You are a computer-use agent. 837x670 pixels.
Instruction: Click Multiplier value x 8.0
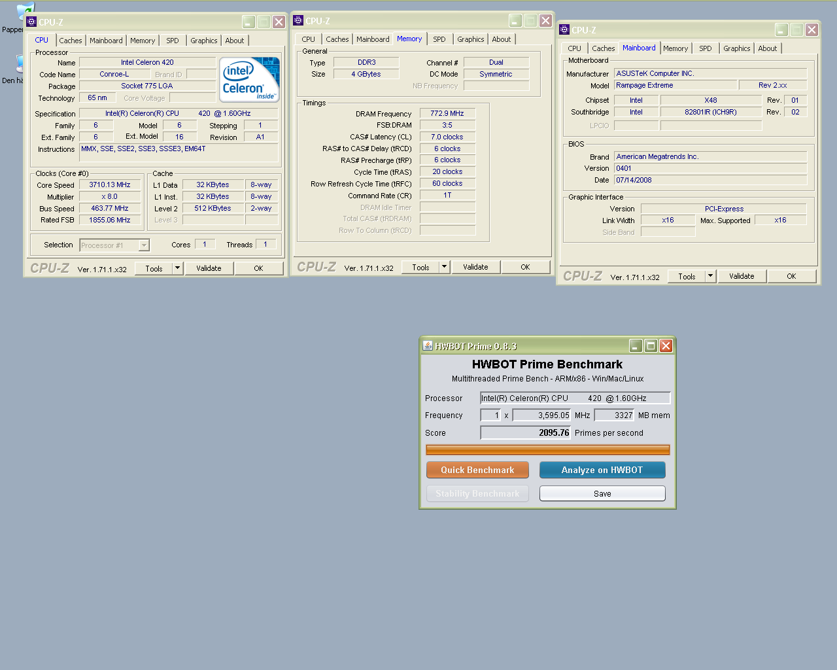tap(110, 196)
